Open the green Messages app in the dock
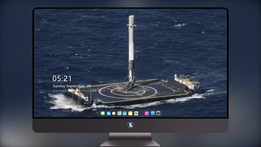This screenshot has width=261, height=147. point(103,114)
